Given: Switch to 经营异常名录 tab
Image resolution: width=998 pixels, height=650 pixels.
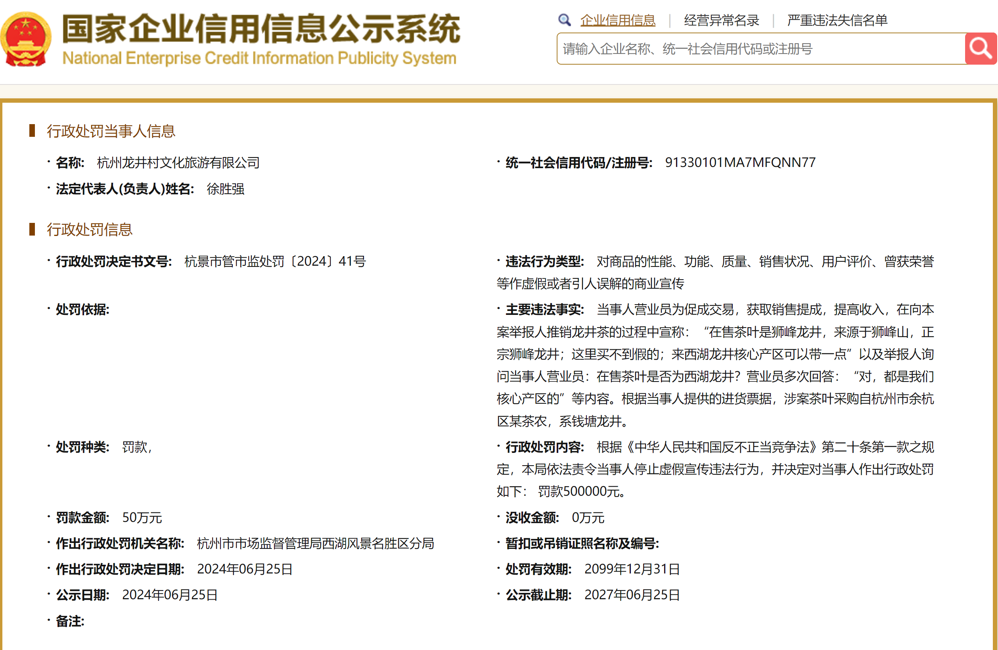Looking at the screenshot, I should (x=721, y=20).
